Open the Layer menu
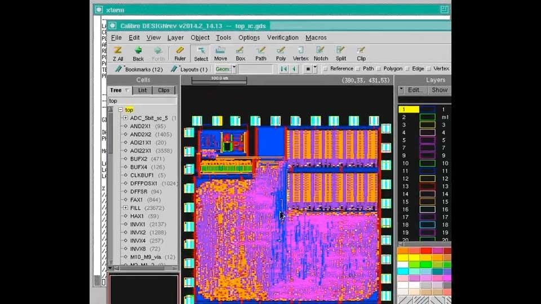541x304 pixels. [175, 38]
